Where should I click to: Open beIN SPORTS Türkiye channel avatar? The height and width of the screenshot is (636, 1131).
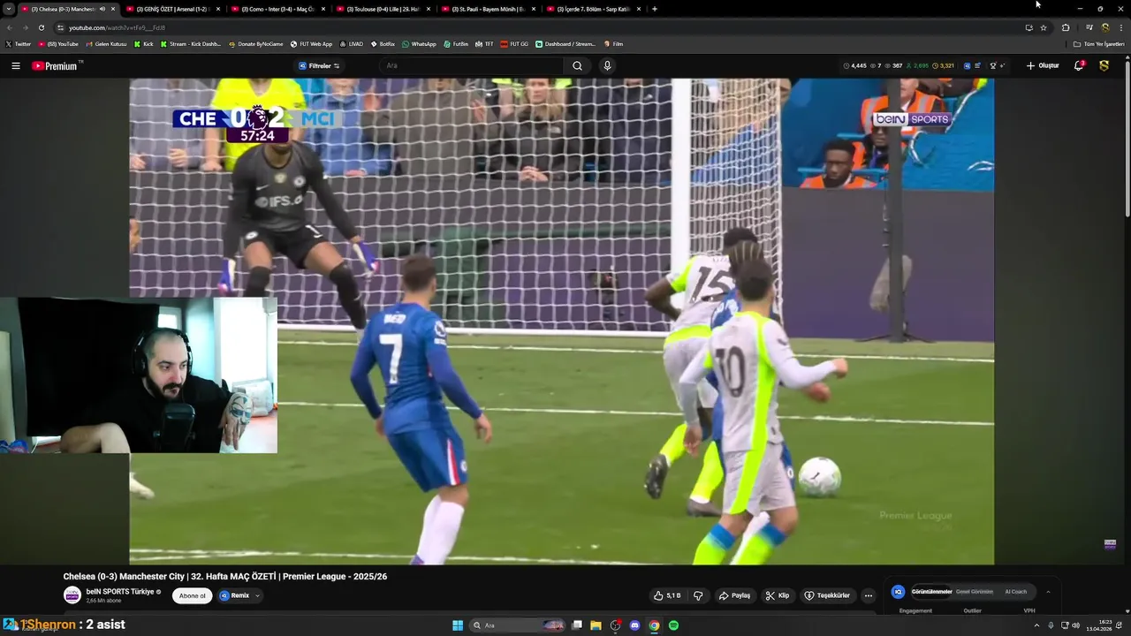point(72,595)
